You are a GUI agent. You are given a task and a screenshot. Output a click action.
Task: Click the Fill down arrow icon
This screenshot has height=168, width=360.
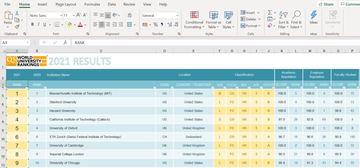pyautogui.click(x=270, y=19)
